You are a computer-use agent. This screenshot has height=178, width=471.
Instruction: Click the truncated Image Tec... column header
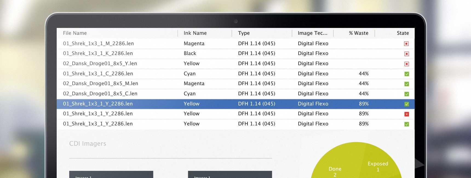coord(312,33)
